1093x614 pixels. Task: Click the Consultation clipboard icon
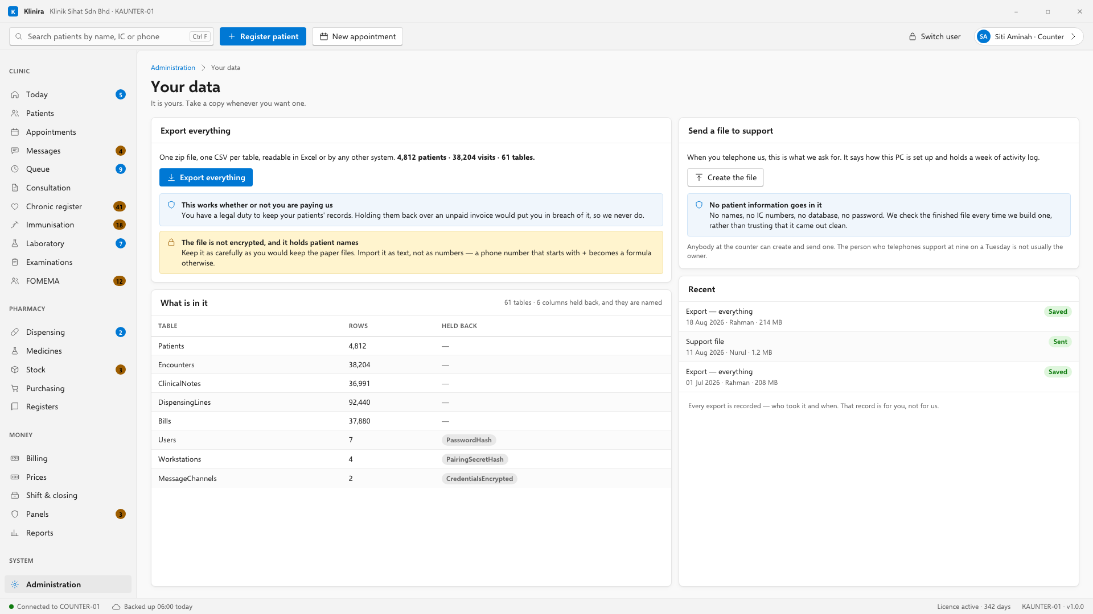click(x=15, y=188)
